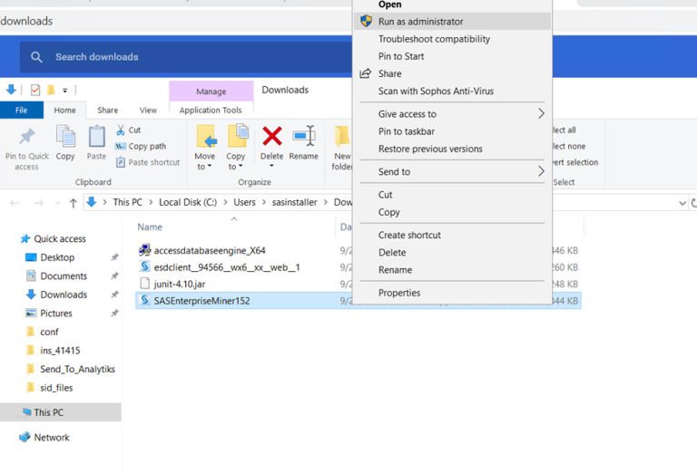This screenshot has height=473, width=697.
Task: Expand the Give access to submenu arrow
Action: click(x=541, y=113)
